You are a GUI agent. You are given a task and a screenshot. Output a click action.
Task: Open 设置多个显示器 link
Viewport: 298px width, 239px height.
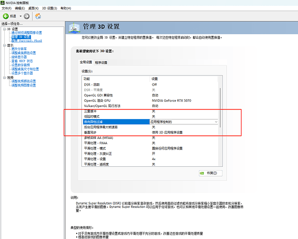coord(22,73)
